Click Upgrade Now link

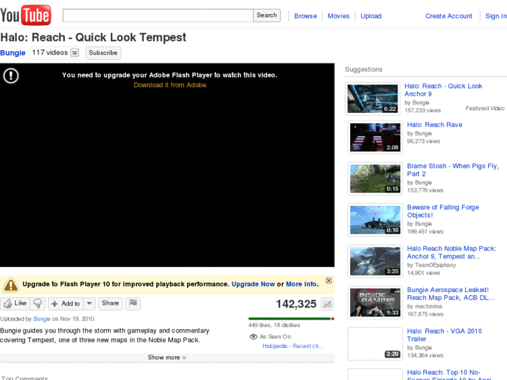coord(253,284)
